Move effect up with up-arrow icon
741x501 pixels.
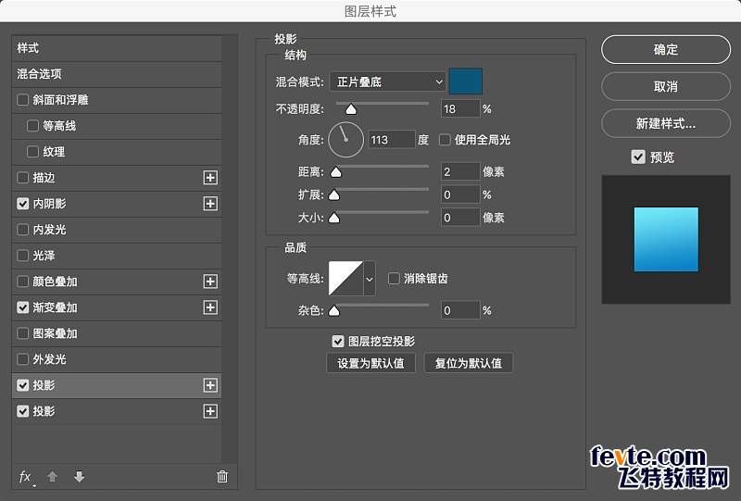click(x=53, y=476)
